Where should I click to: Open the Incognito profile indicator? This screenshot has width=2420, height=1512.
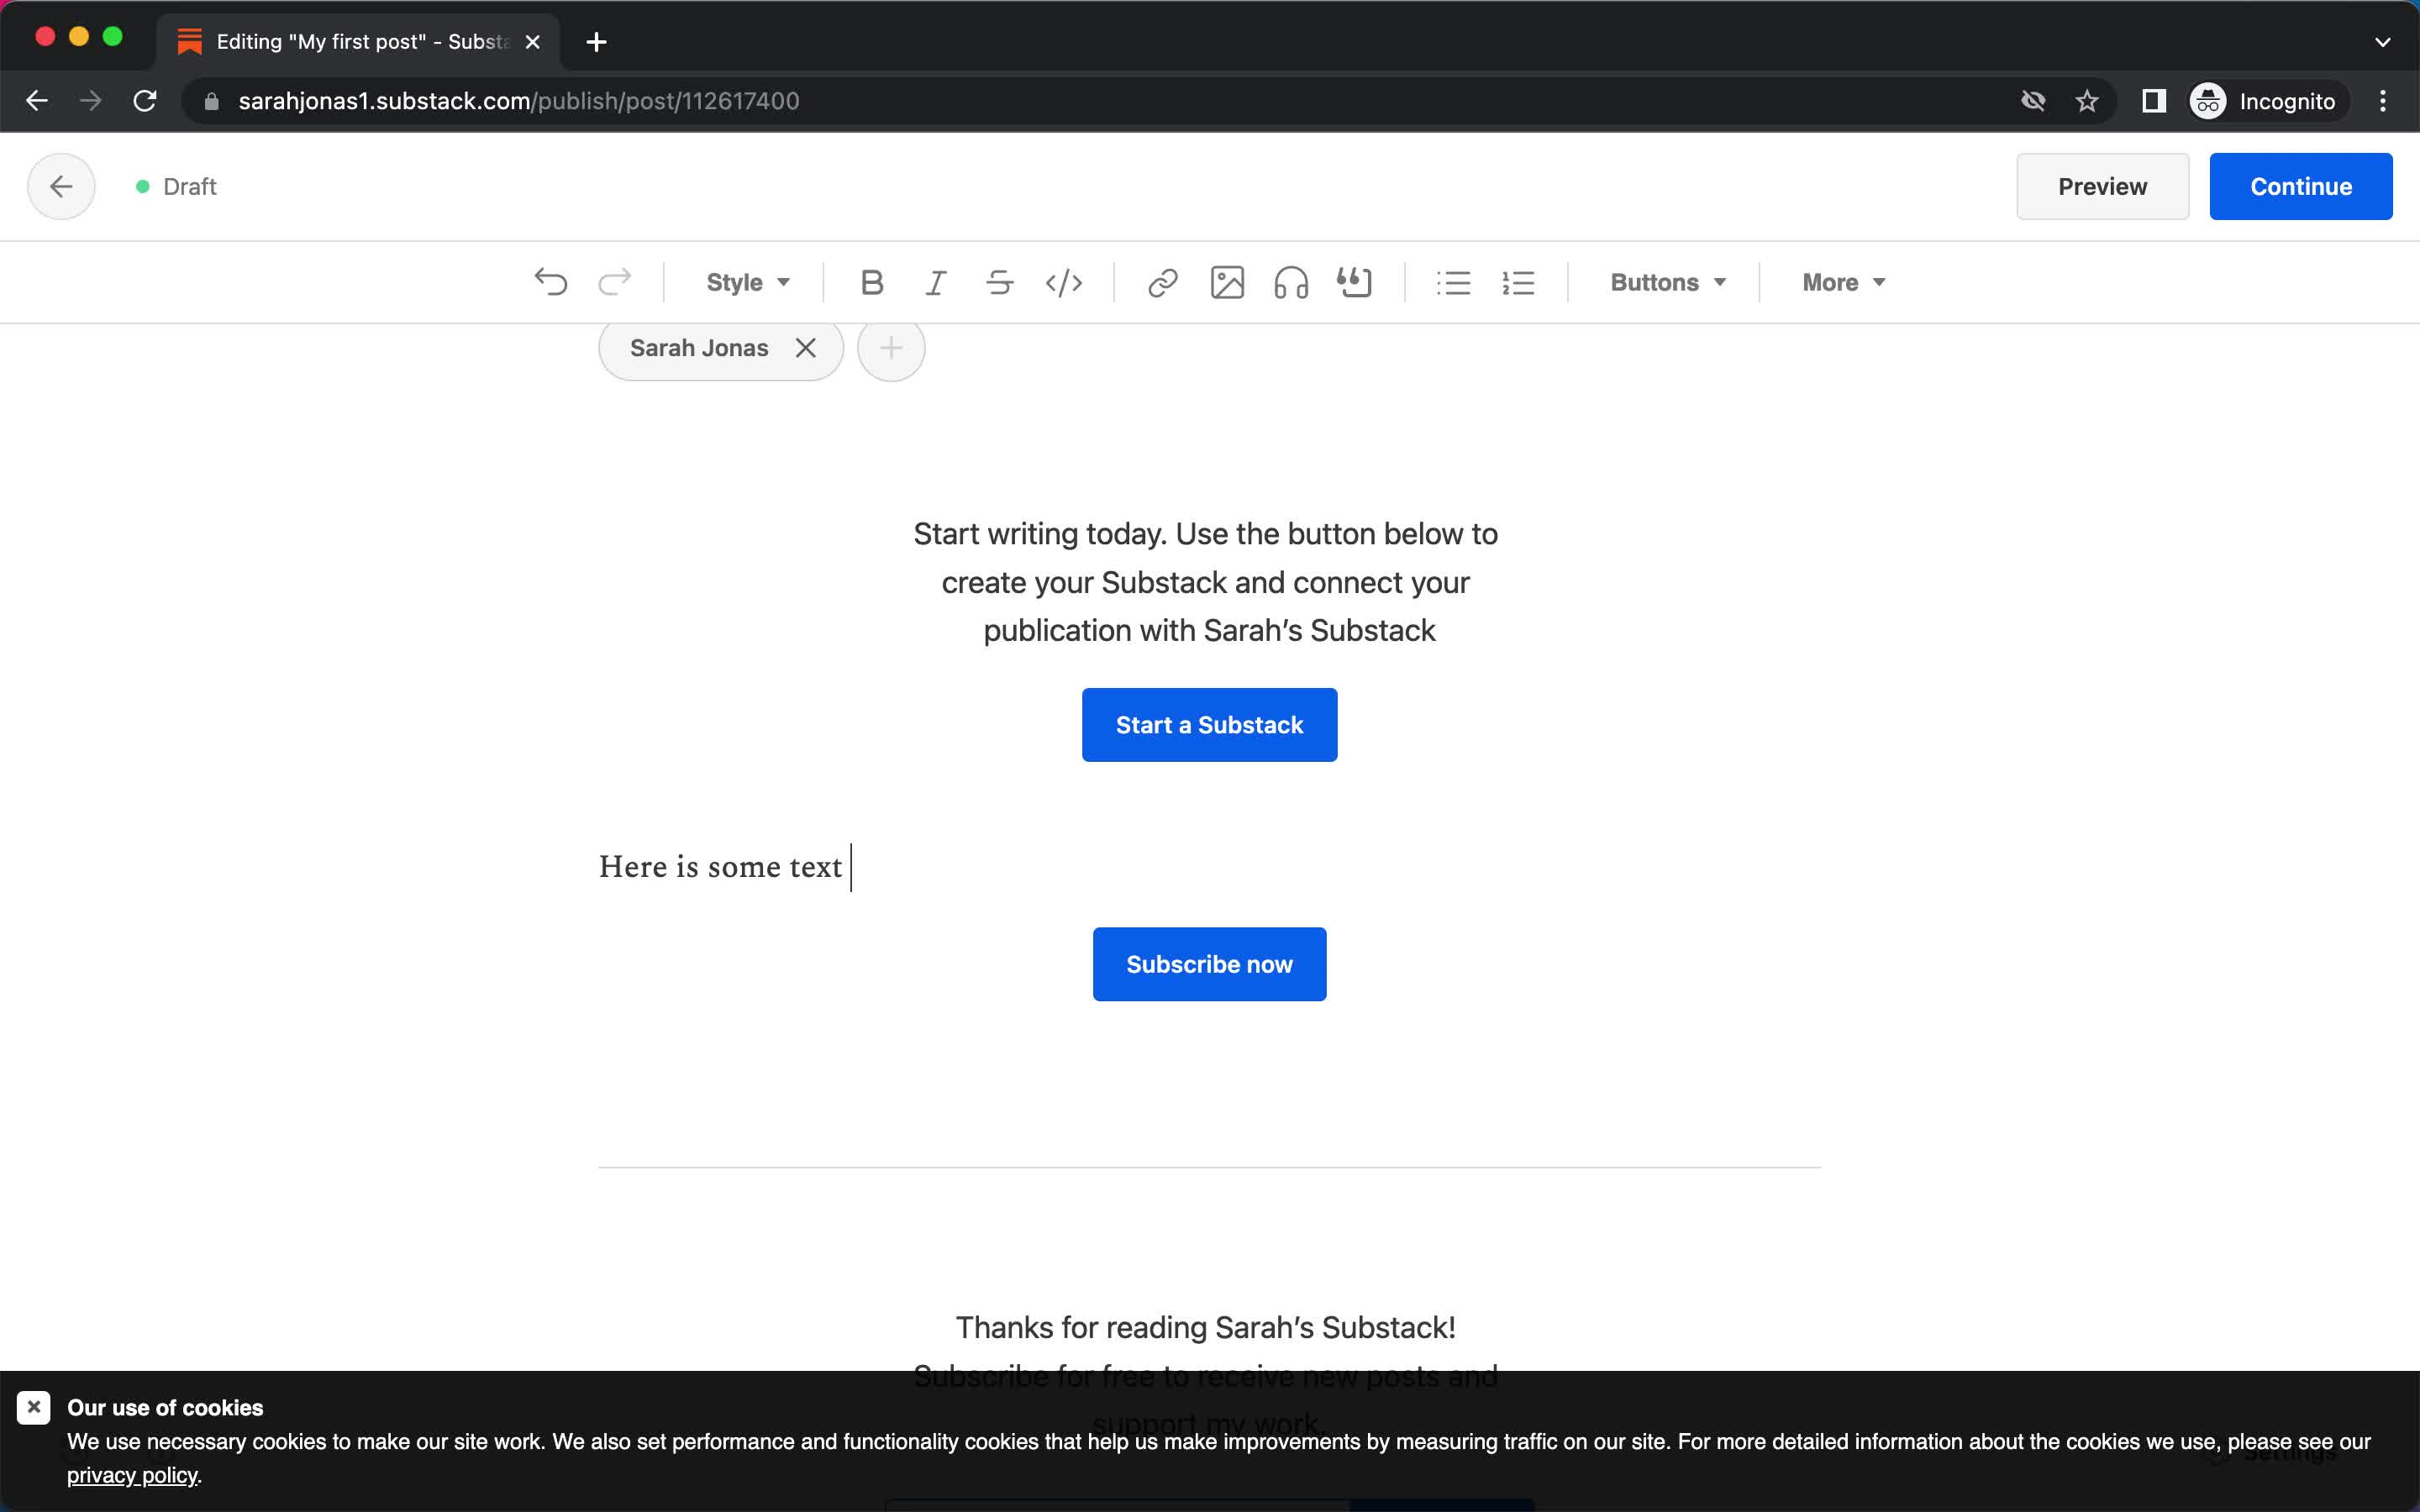2266,101
